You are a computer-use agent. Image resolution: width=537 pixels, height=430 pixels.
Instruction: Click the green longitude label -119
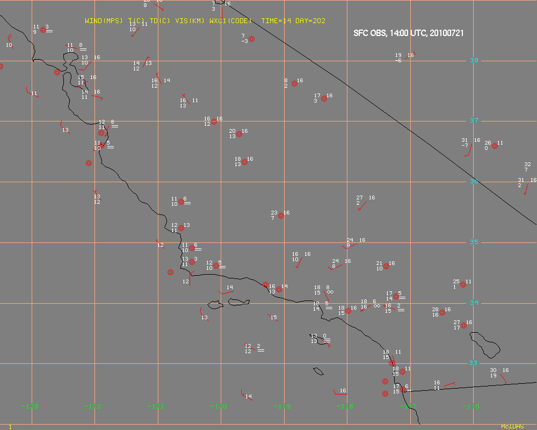tap(282, 407)
